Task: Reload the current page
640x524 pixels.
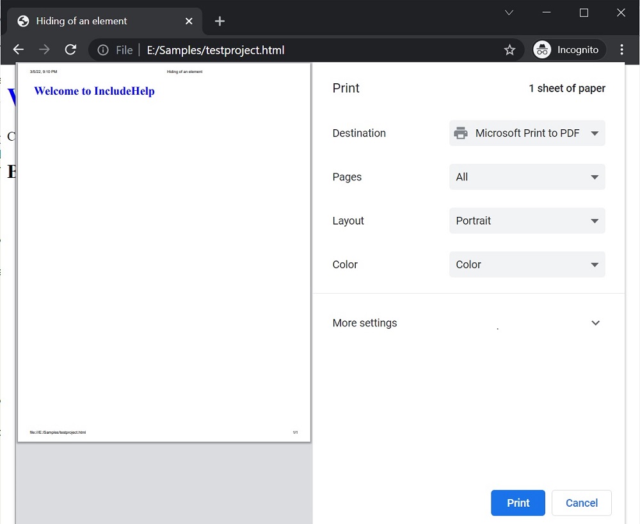Action: [x=70, y=49]
